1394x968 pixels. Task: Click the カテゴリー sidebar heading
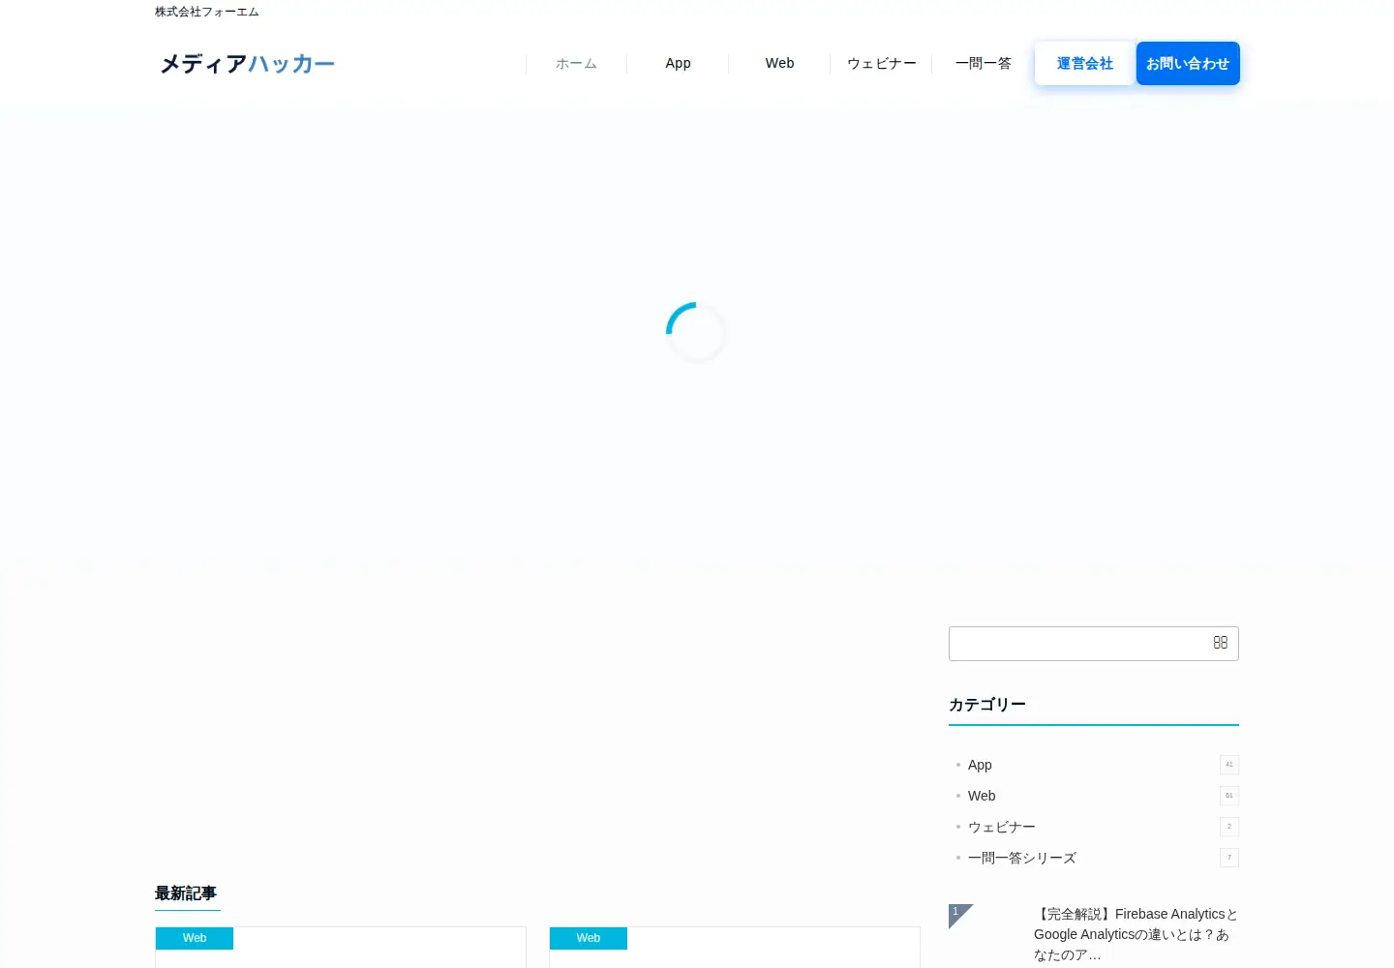(x=987, y=705)
